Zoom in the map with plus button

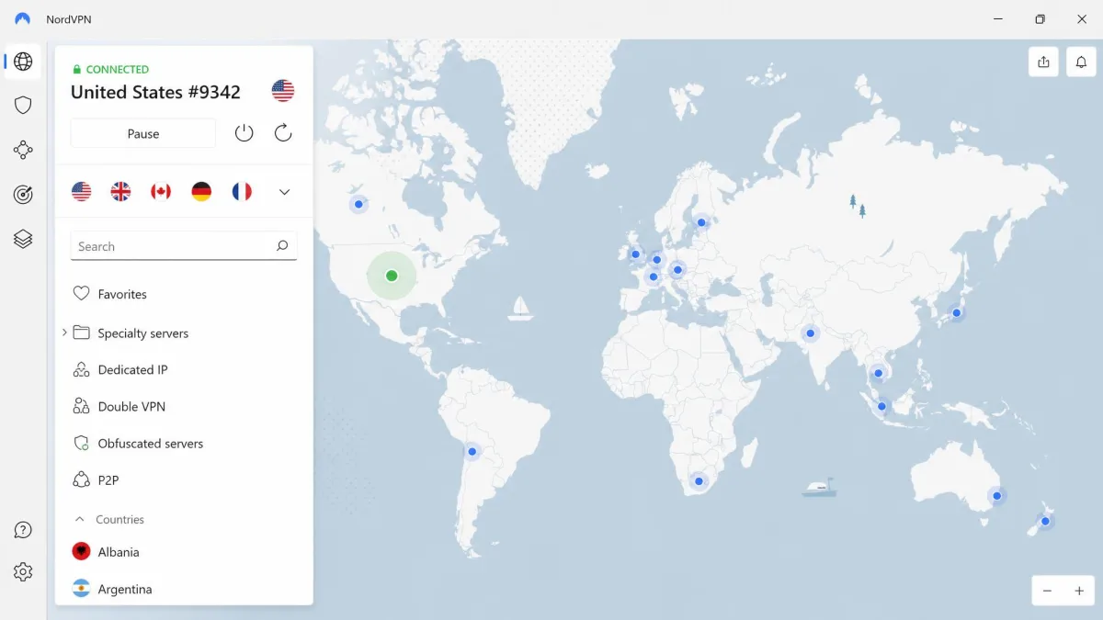1080,592
